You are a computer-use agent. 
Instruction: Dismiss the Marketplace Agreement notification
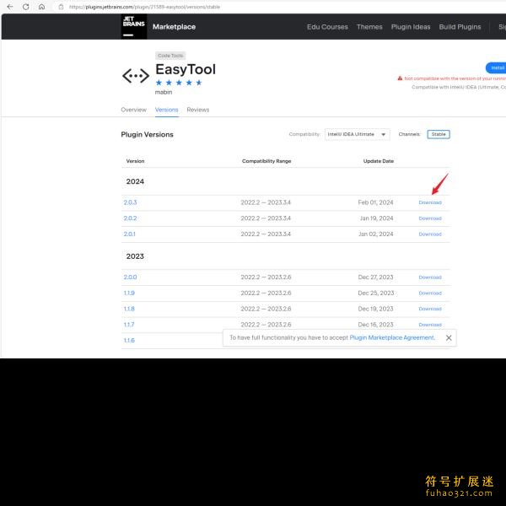click(449, 338)
